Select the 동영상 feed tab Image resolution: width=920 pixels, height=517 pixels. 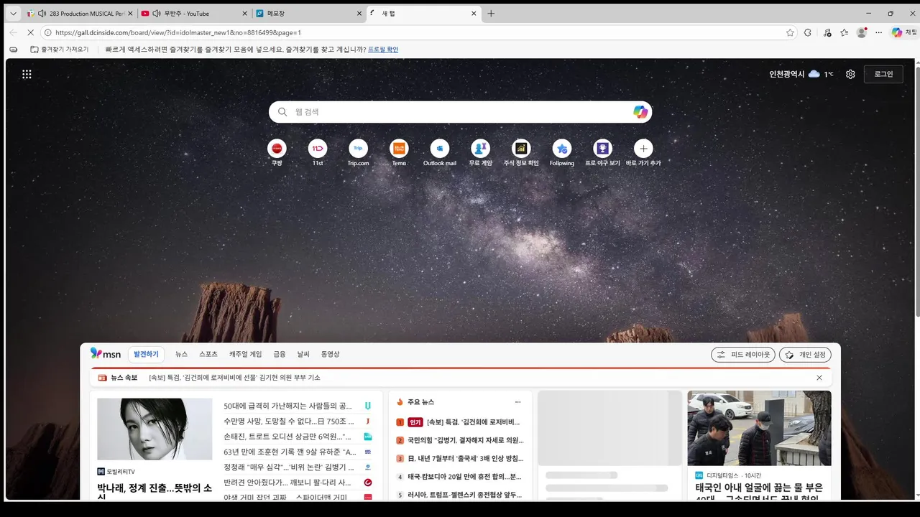click(331, 354)
